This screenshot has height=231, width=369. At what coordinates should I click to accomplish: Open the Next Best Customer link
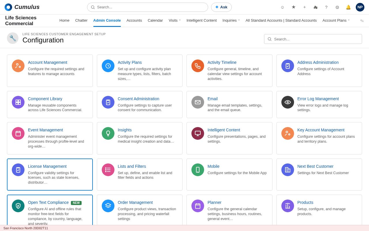[315, 166]
